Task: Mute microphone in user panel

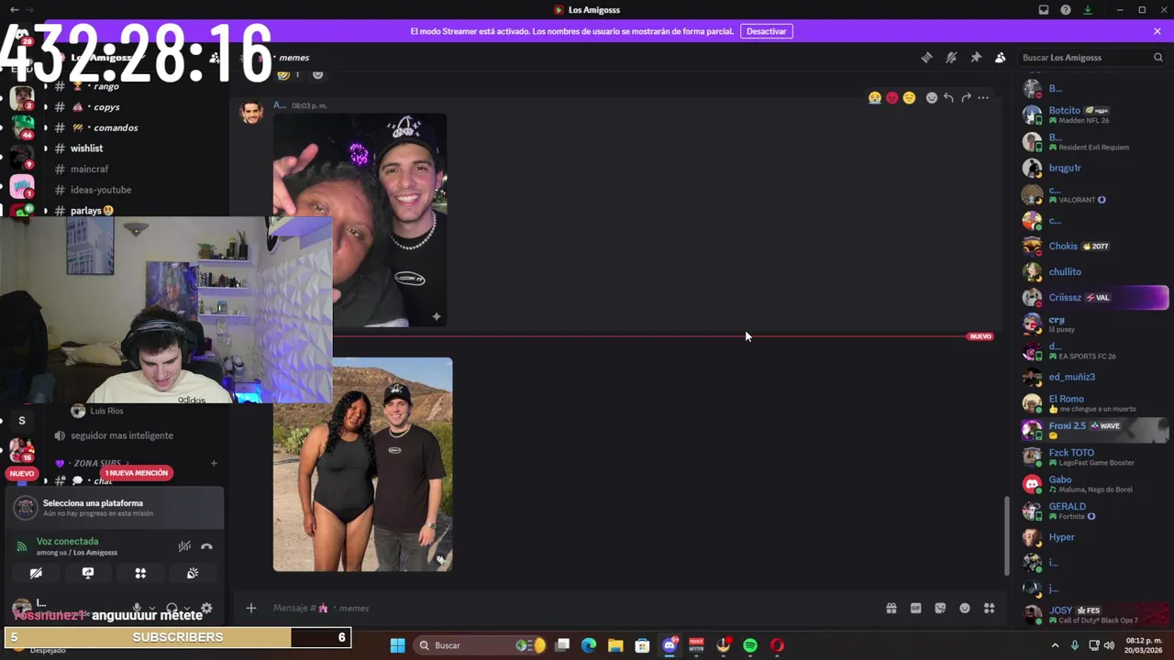Action: pos(138,608)
